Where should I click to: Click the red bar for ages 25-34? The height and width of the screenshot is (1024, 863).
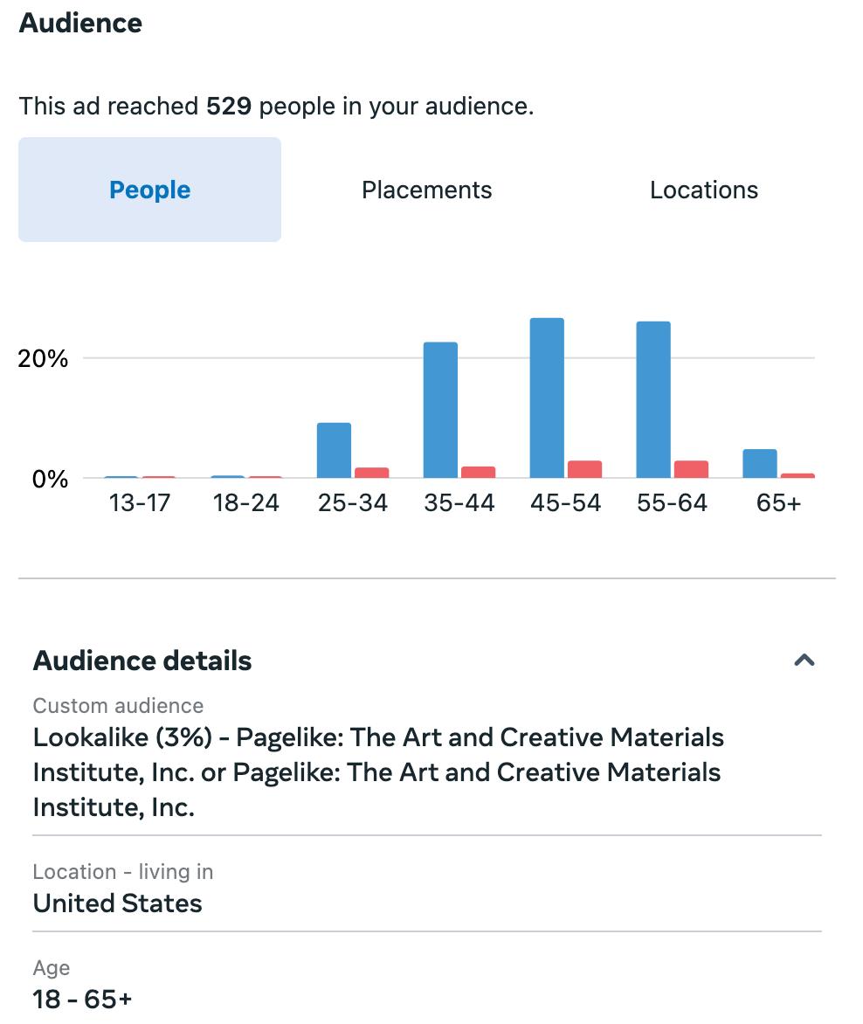pos(371,473)
